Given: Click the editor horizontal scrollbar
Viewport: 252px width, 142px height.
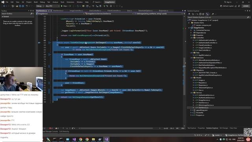Looking at the screenshot, I should click(x=117, y=128).
